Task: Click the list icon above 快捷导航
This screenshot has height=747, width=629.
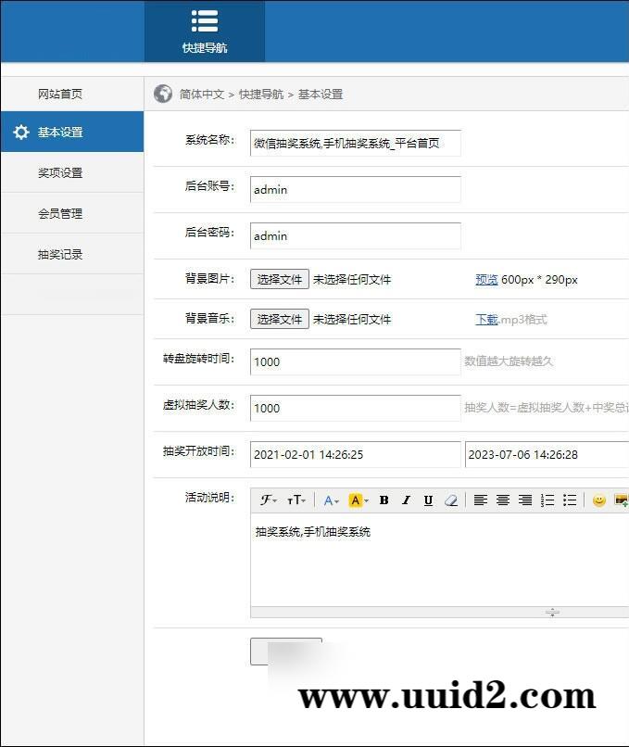Action: tap(205, 21)
